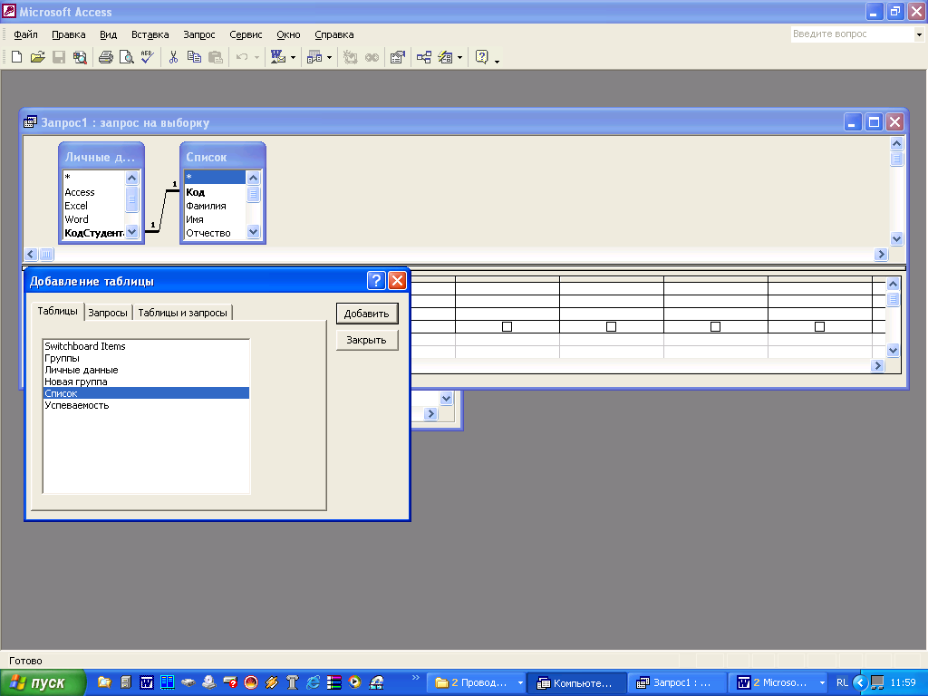This screenshot has width=928, height=696.
Task: Click the Microsoft Access Help question icon
Action: pos(482,57)
